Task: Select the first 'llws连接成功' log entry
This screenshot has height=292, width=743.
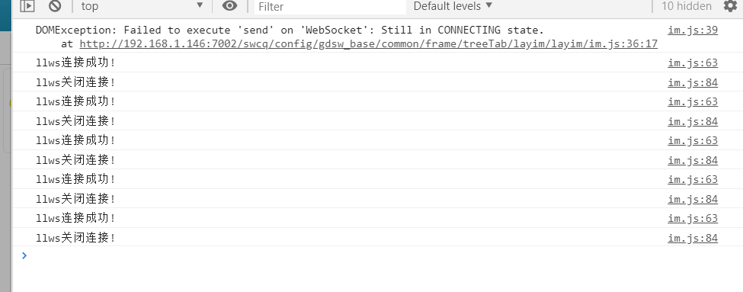Action: (75, 63)
